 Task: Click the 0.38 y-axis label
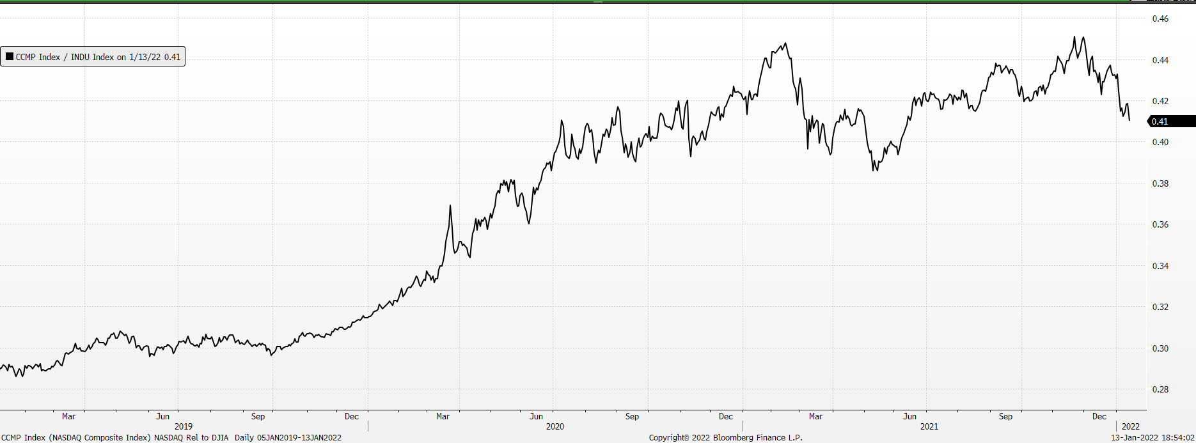click(x=1160, y=183)
